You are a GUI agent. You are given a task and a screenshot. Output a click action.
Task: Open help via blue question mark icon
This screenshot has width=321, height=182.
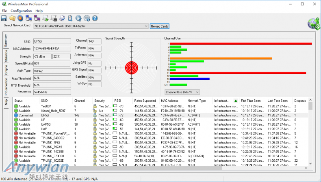pyautogui.click(x=95, y=18)
